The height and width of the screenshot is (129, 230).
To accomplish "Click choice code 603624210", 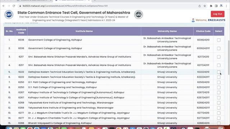I will coord(203,40).
